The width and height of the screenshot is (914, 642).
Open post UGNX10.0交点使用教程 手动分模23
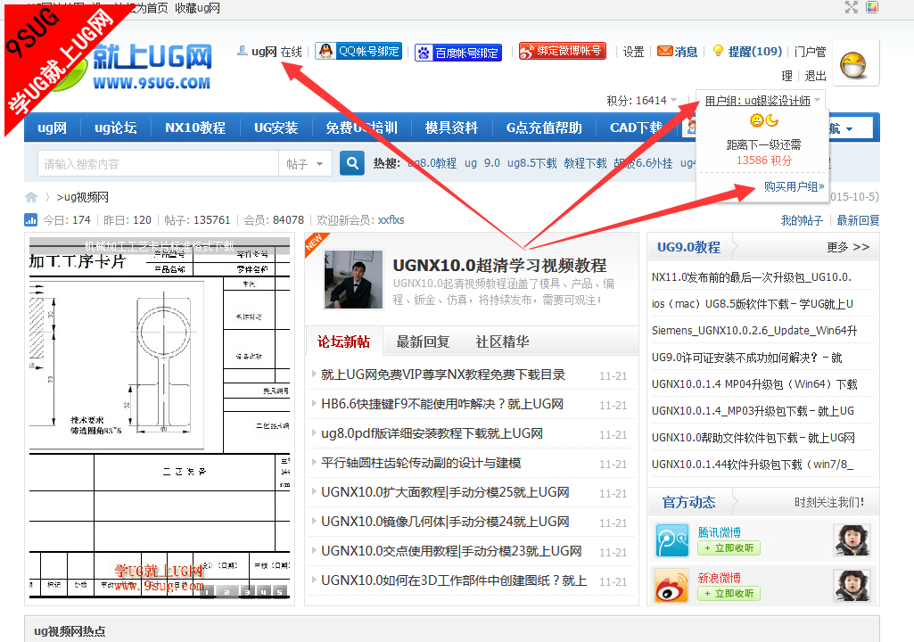click(450, 551)
